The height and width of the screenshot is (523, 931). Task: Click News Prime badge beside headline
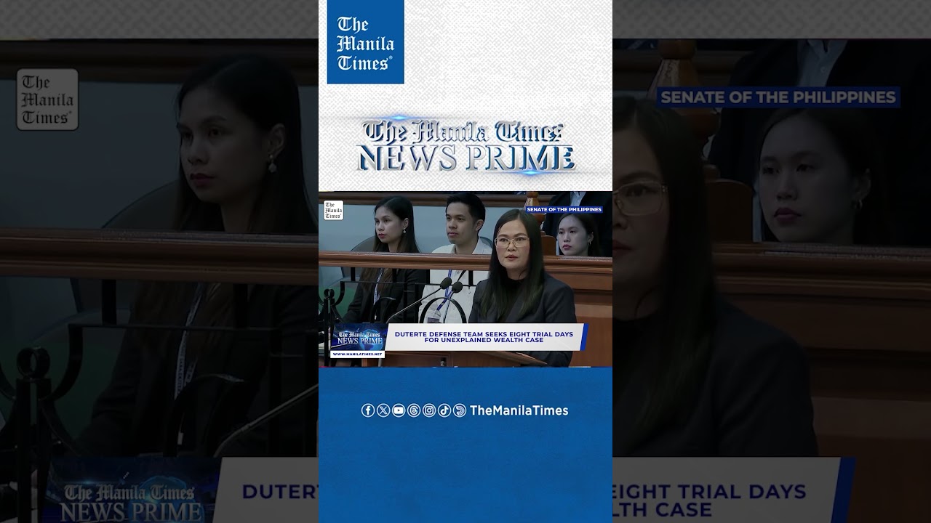[357, 338]
